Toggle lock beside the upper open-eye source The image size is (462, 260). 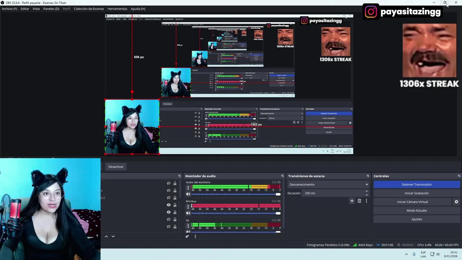coord(175,205)
